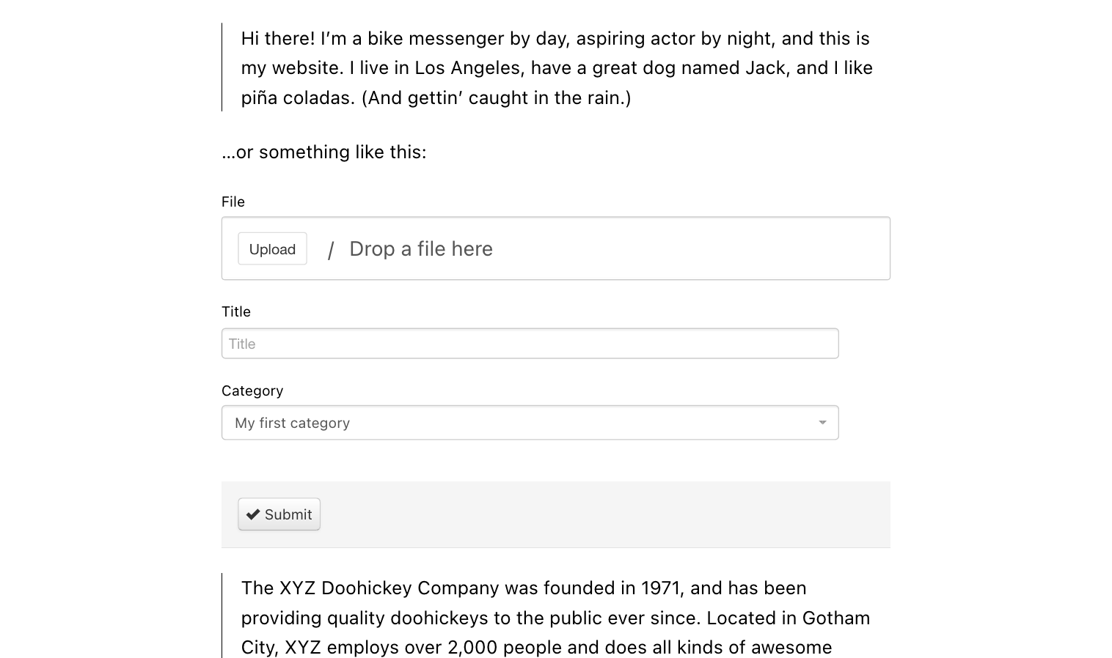The image size is (1112, 658).
Task: Expand the Category dropdown arrow
Action: tap(822, 423)
